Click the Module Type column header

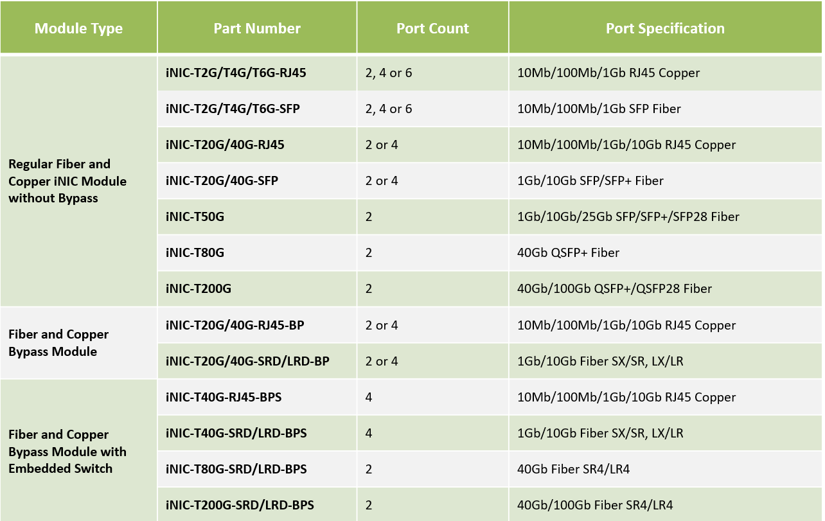pos(78,28)
